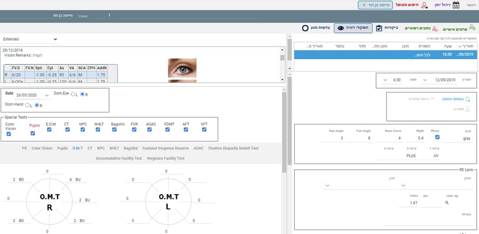Switch to the Fusional Vergence Reserve tab
The width and height of the screenshot is (479, 234).
point(165,148)
